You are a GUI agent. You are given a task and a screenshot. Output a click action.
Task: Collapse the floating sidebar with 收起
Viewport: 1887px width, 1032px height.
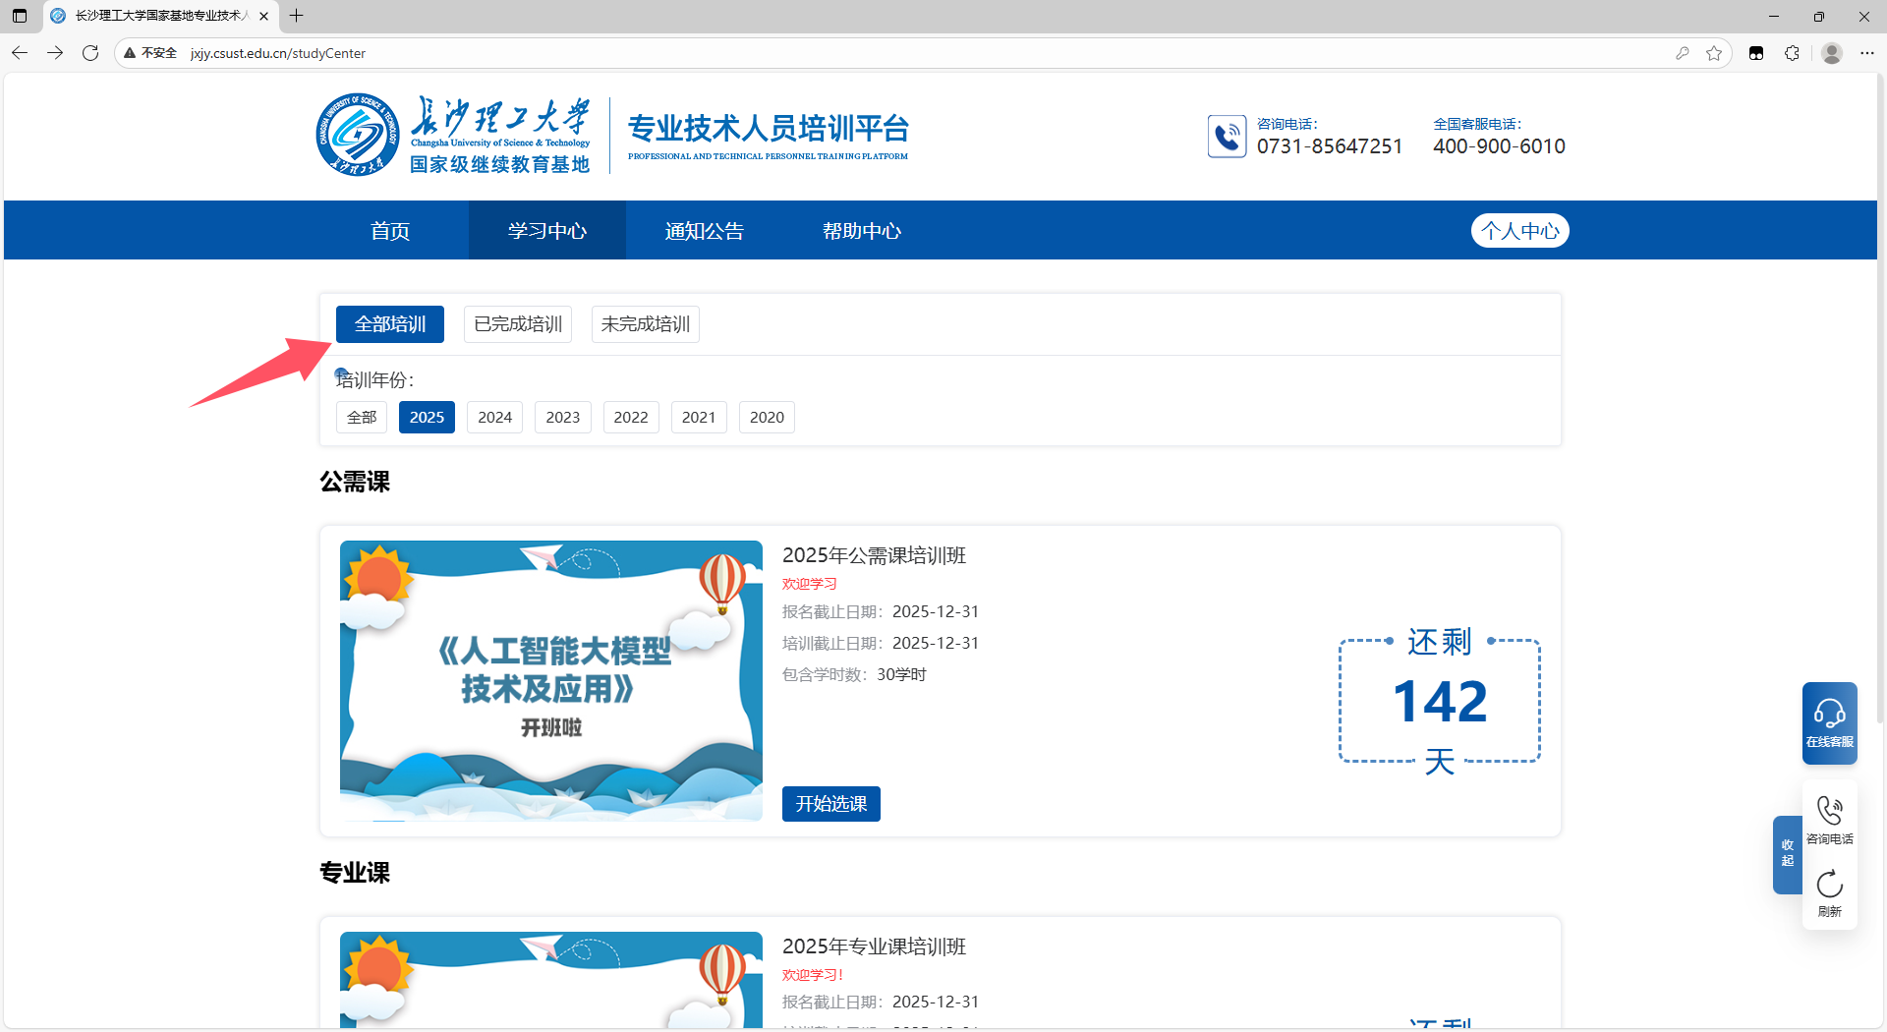(x=1787, y=853)
